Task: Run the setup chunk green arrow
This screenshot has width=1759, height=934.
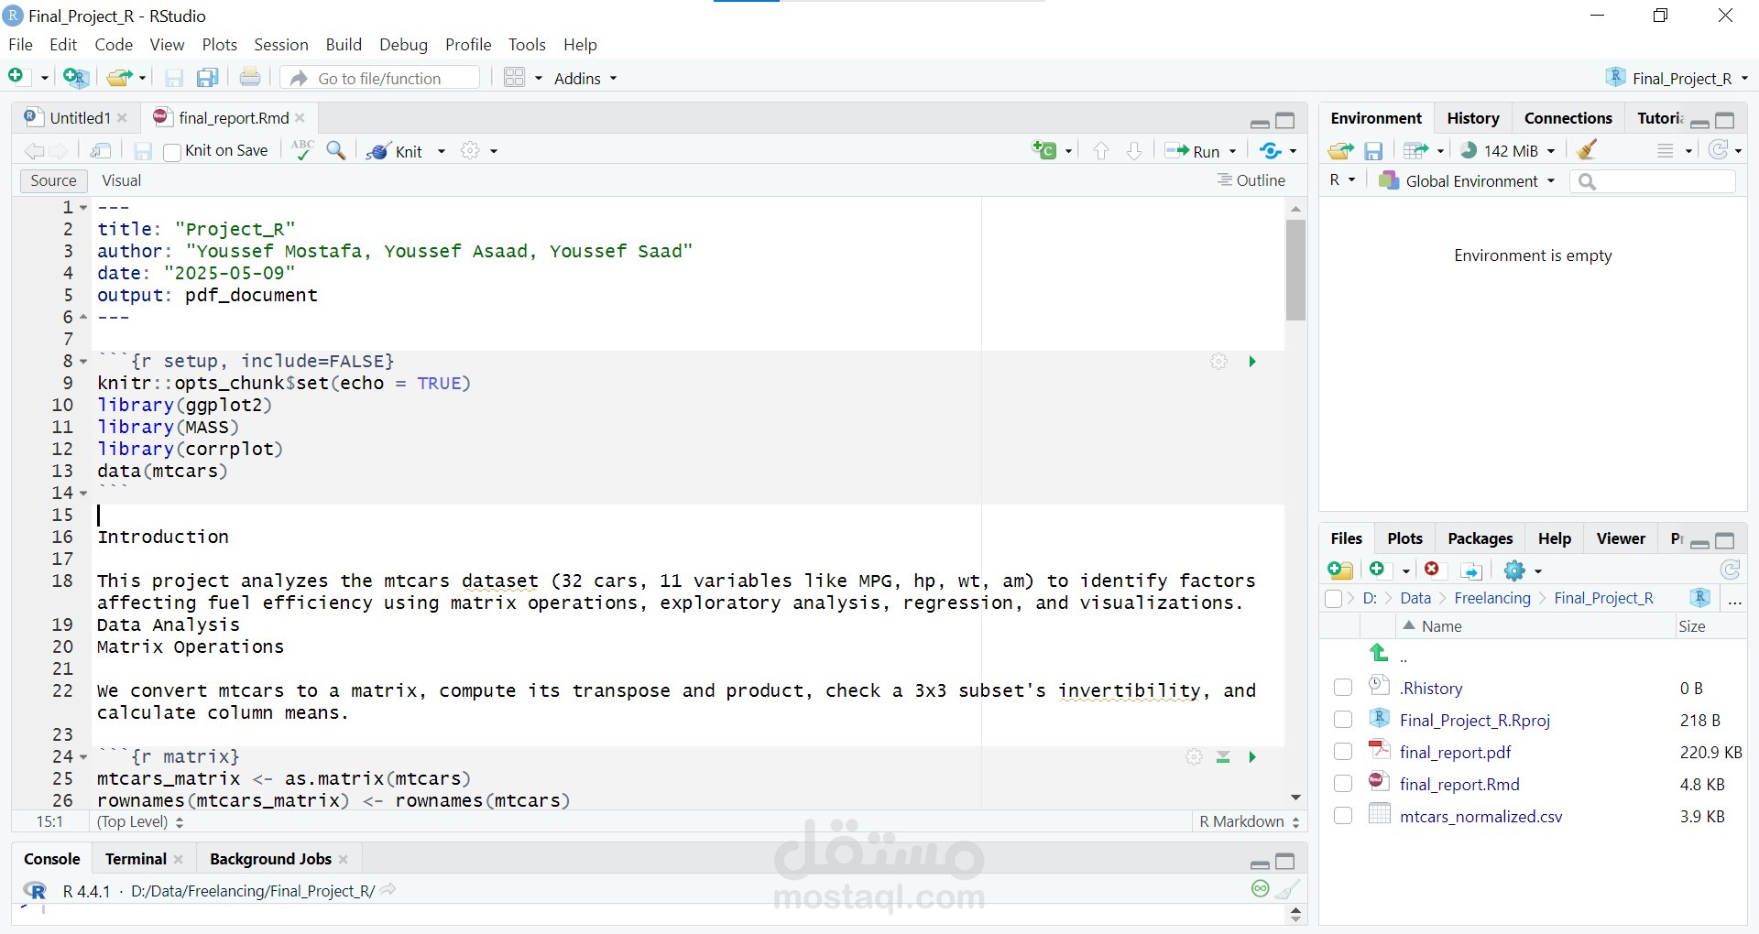Action: click(1252, 362)
